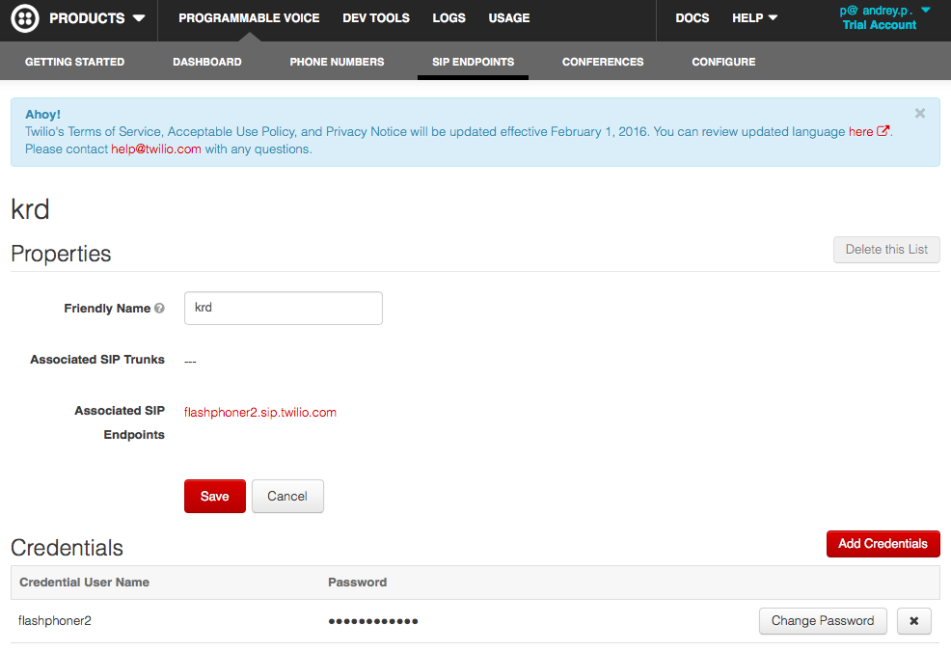Viewport: 951px width, 651px height.
Task: Click the Add Credentials button
Action: (883, 544)
